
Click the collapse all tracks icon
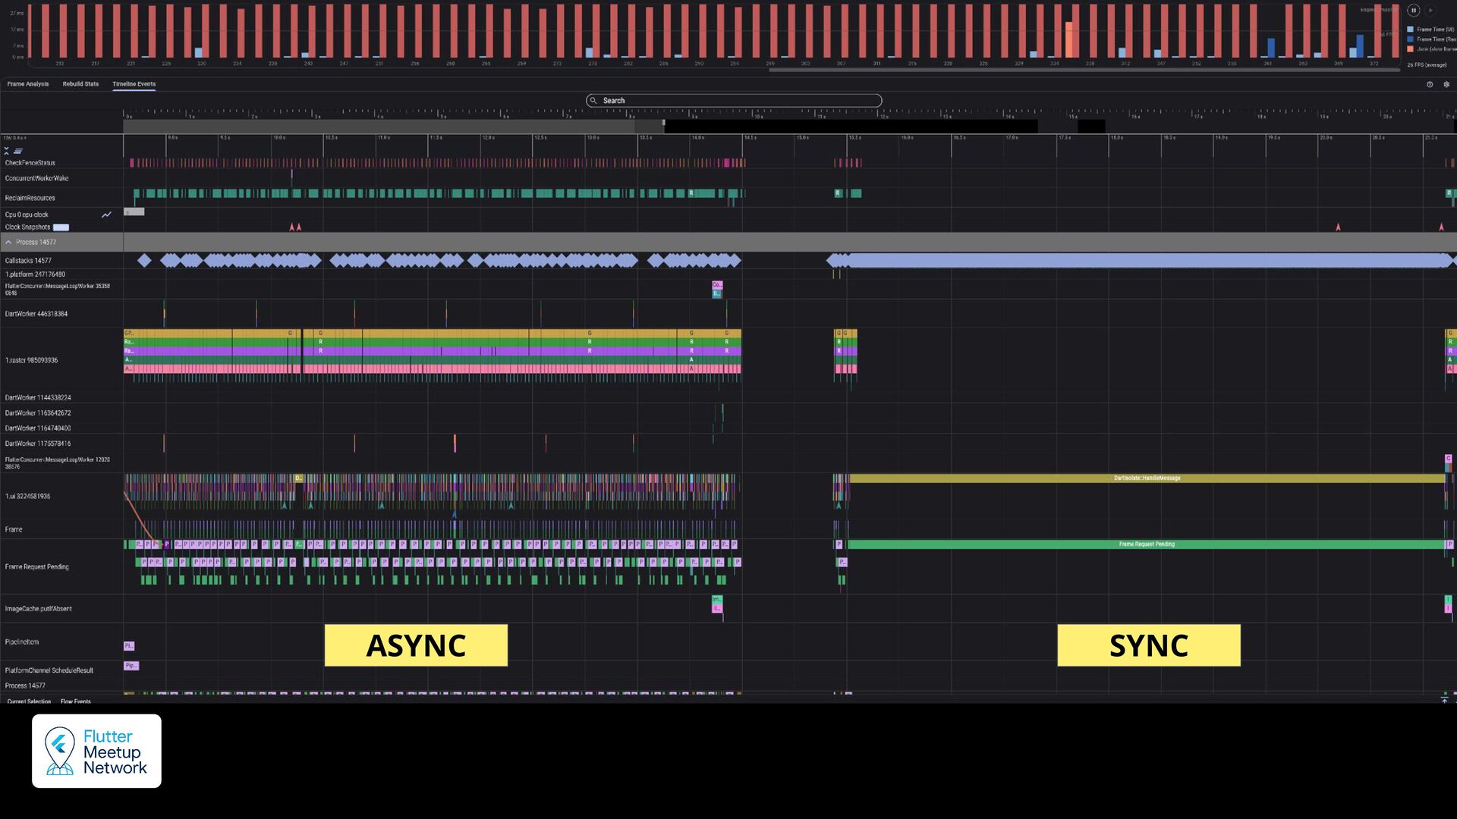[x=7, y=151]
